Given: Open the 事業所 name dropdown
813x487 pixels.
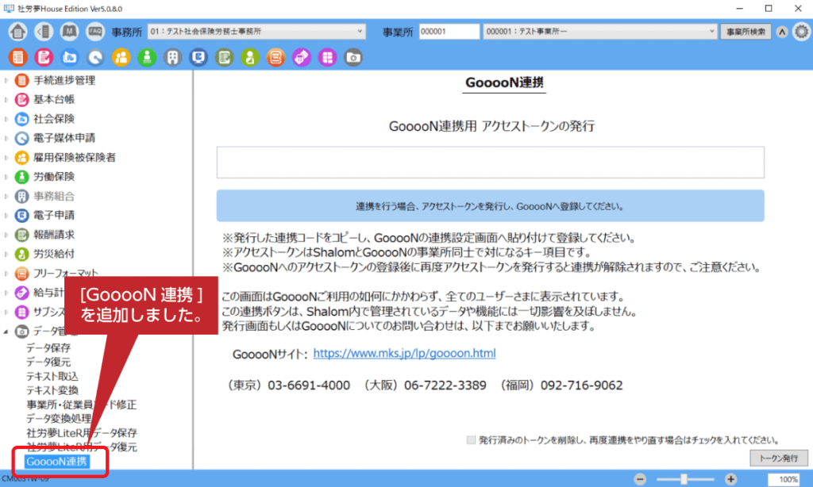Looking at the screenshot, I should pos(600,32).
